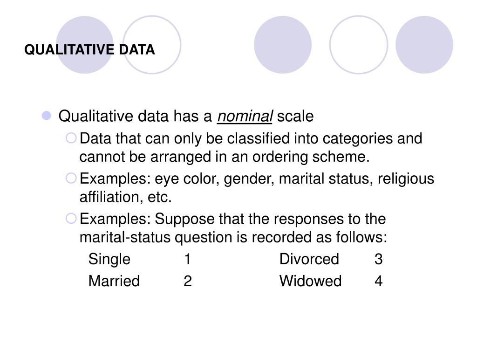This screenshot has height=358, width=477.
Task: Click the rightmost filled lavender circle
Action: click(x=424, y=45)
